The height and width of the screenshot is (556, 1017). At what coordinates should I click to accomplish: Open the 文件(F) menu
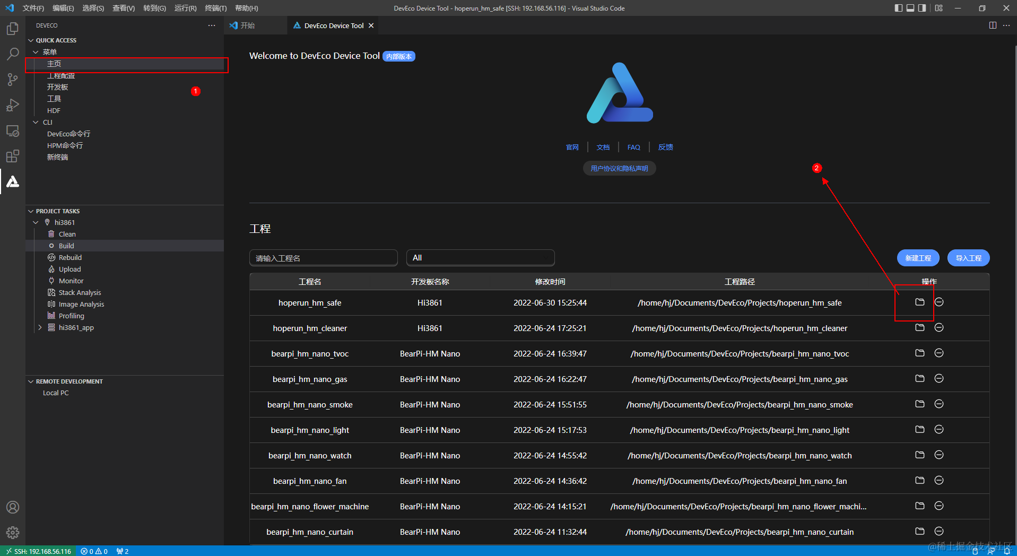pyautogui.click(x=33, y=8)
